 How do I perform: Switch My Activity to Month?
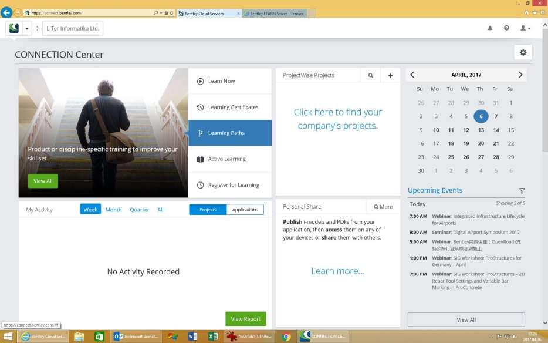tap(114, 210)
